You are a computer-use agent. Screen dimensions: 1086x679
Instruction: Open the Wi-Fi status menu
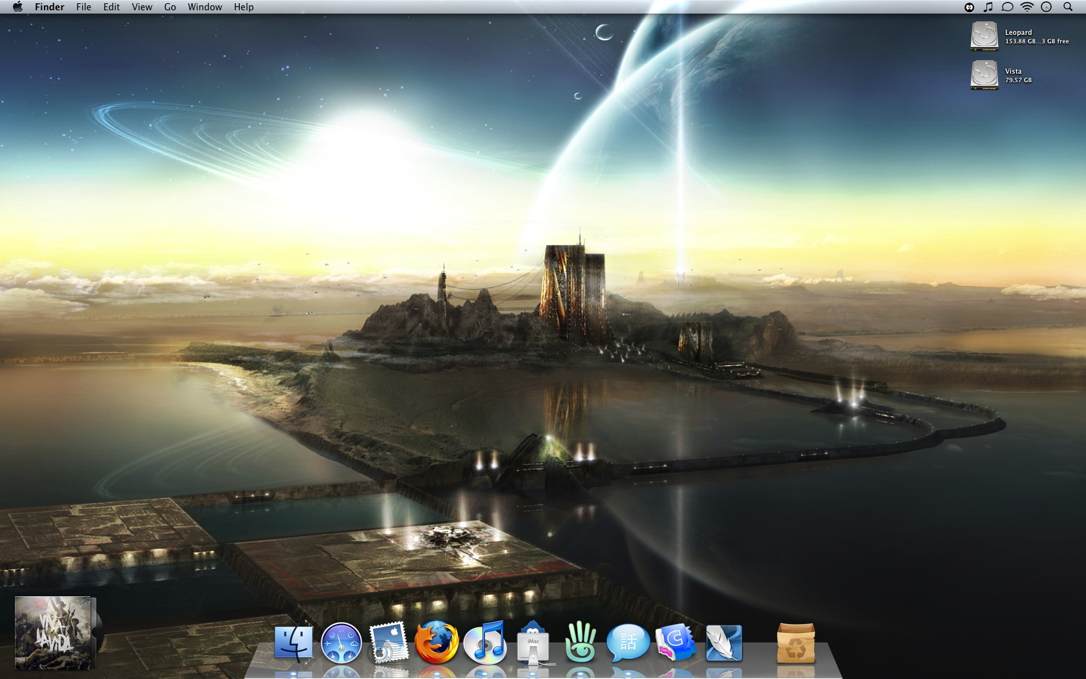coord(1027,7)
